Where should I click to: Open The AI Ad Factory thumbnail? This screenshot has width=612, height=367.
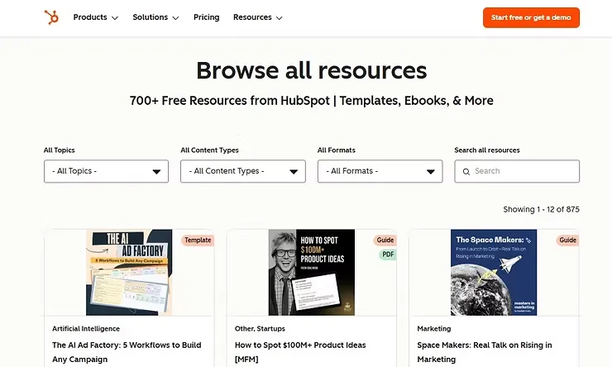coord(129,272)
